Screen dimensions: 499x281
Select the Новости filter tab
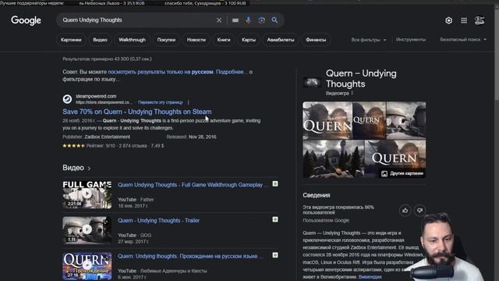coord(196,40)
